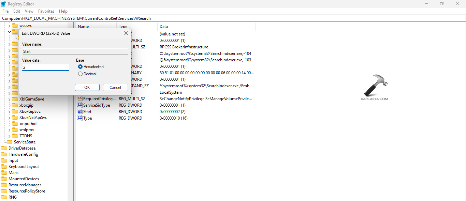The height and width of the screenshot is (201, 466).
Task: Open the File menu
Action: coord(5,11)
